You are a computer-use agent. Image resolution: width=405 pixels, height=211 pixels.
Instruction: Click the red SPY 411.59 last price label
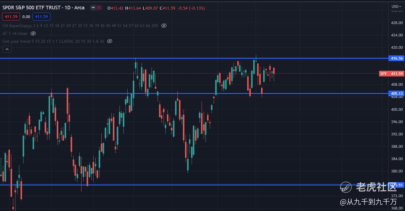[391, 73]
